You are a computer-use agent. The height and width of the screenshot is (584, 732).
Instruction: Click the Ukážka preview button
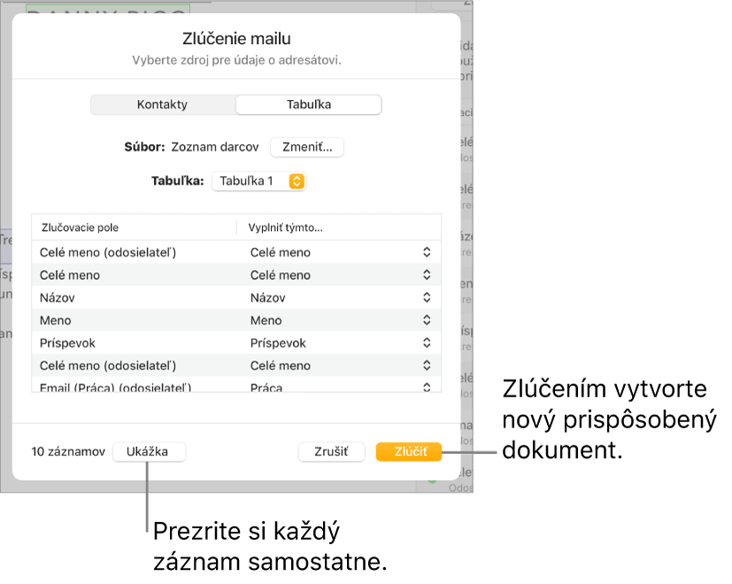pyautogui.click(x=149, y=452)
